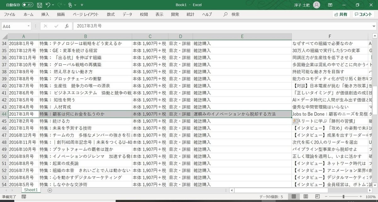
Task: Select column F header
Action: coord(330,36)
